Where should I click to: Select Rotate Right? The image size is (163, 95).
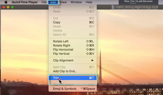click(73, 45)
